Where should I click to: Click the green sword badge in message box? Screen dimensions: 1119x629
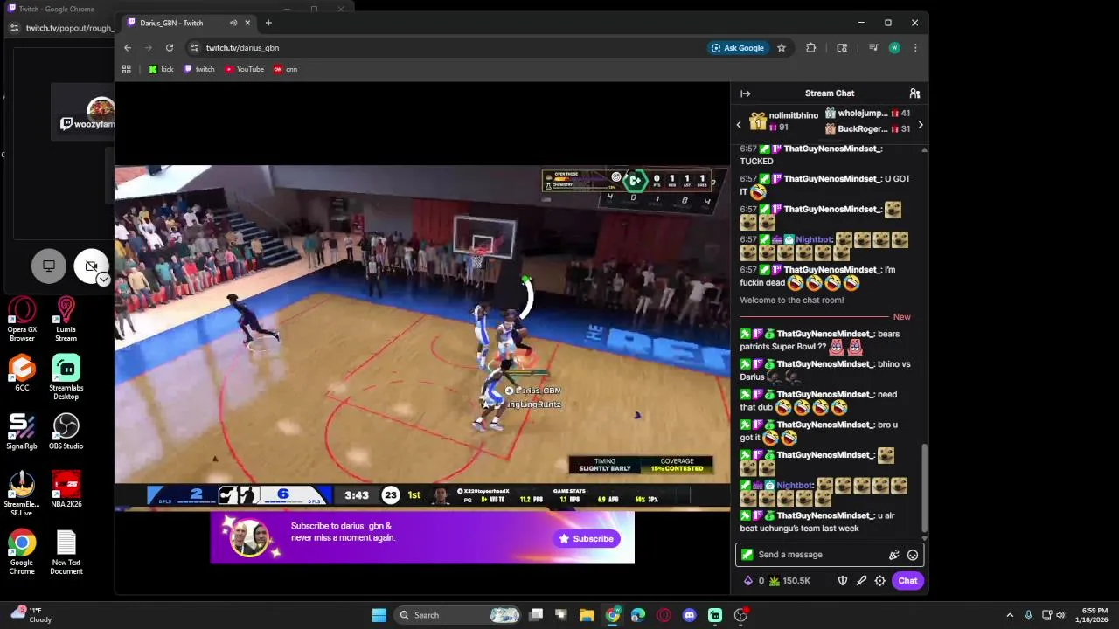pyautogui.click(x=747, y=555)
